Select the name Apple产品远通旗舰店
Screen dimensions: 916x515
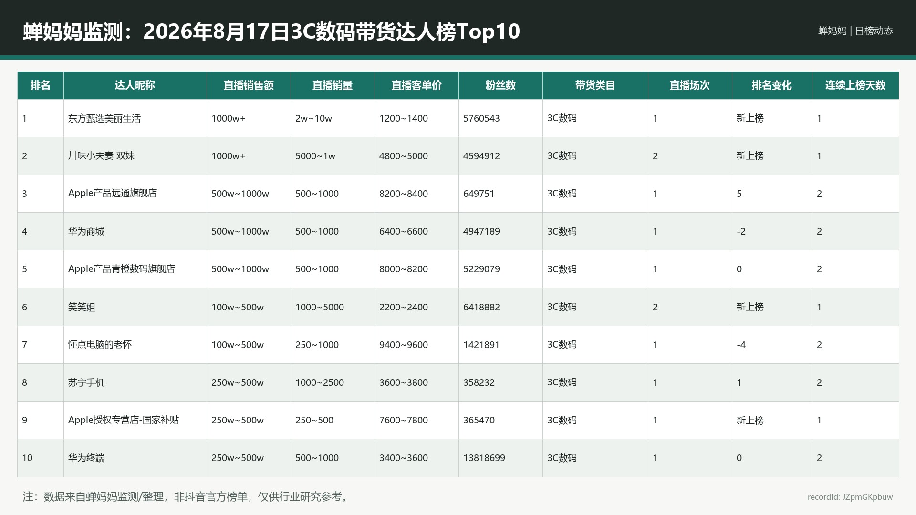[113, 193]
